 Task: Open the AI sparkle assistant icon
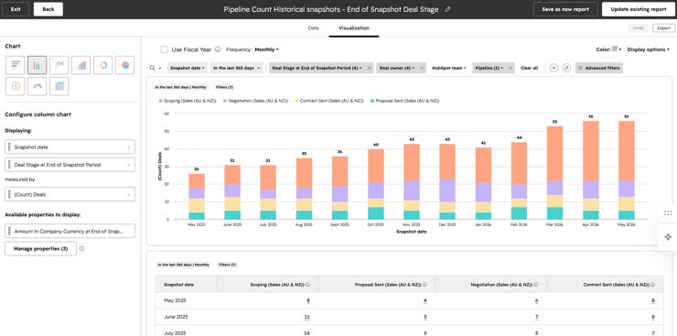coord(668,237)
